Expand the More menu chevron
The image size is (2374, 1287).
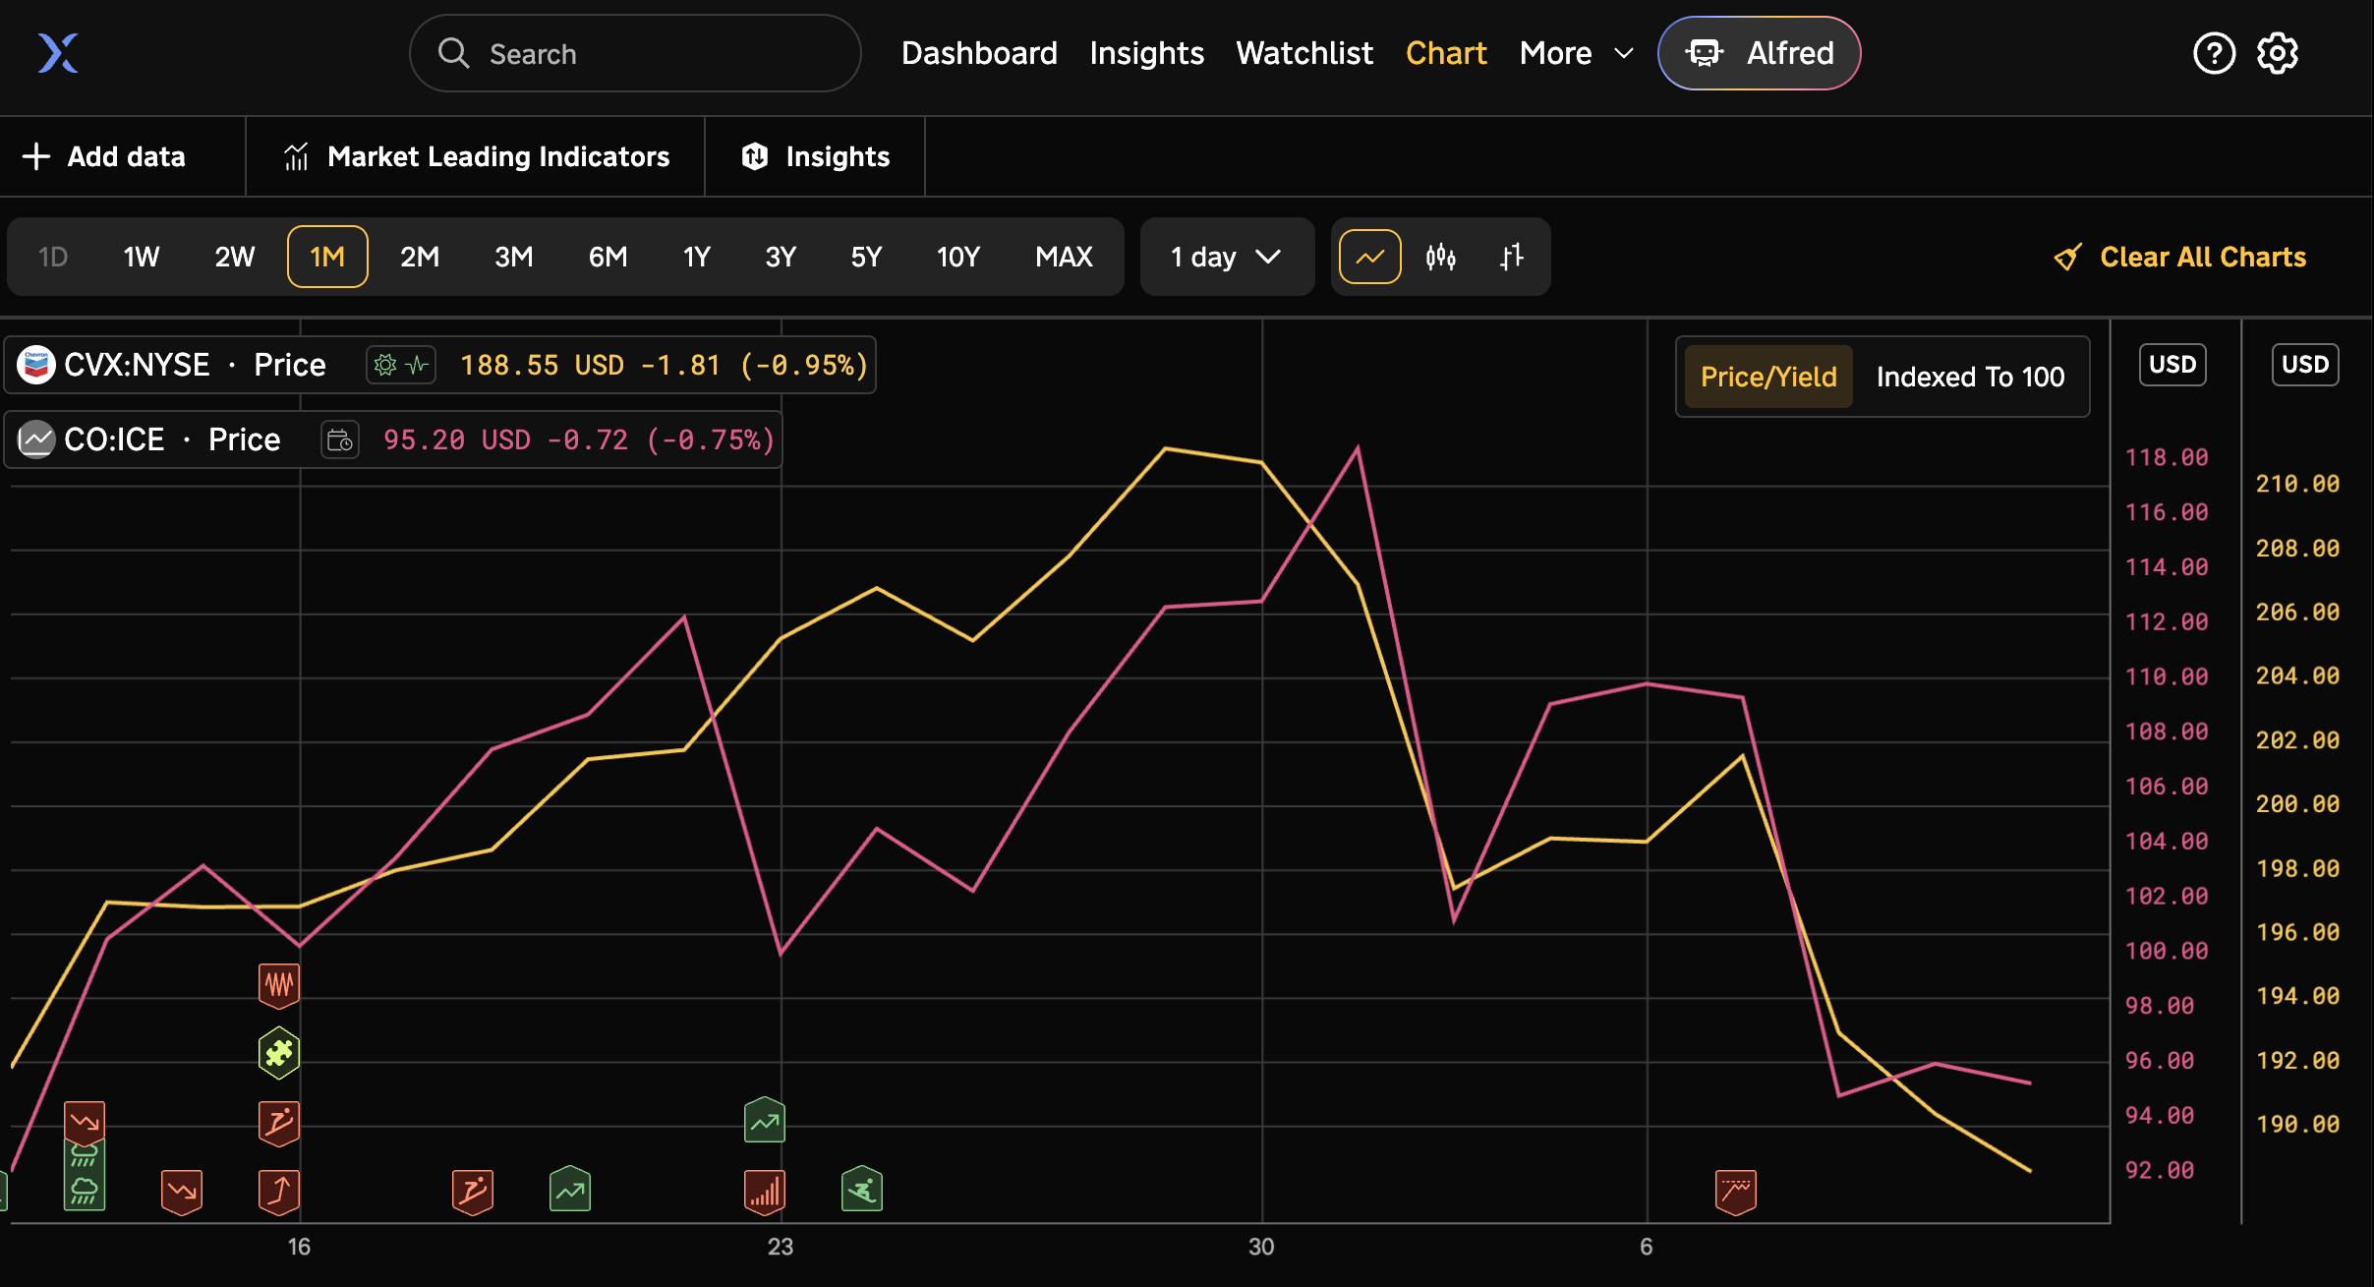[1624, 53]
